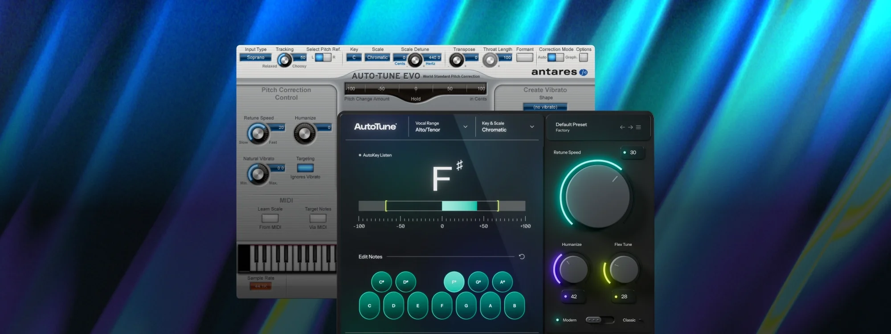Click the EVO Retune Speed value 20 field
Screen dimensions: 891x334
(x=278, y=127)
